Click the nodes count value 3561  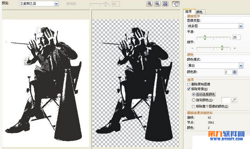click(x=211, y=122)
